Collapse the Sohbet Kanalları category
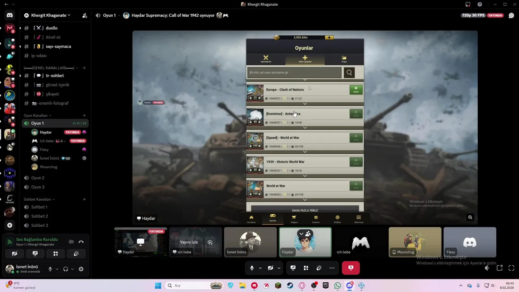The height and width of the screenshot is (292, 519). [39, 199]
